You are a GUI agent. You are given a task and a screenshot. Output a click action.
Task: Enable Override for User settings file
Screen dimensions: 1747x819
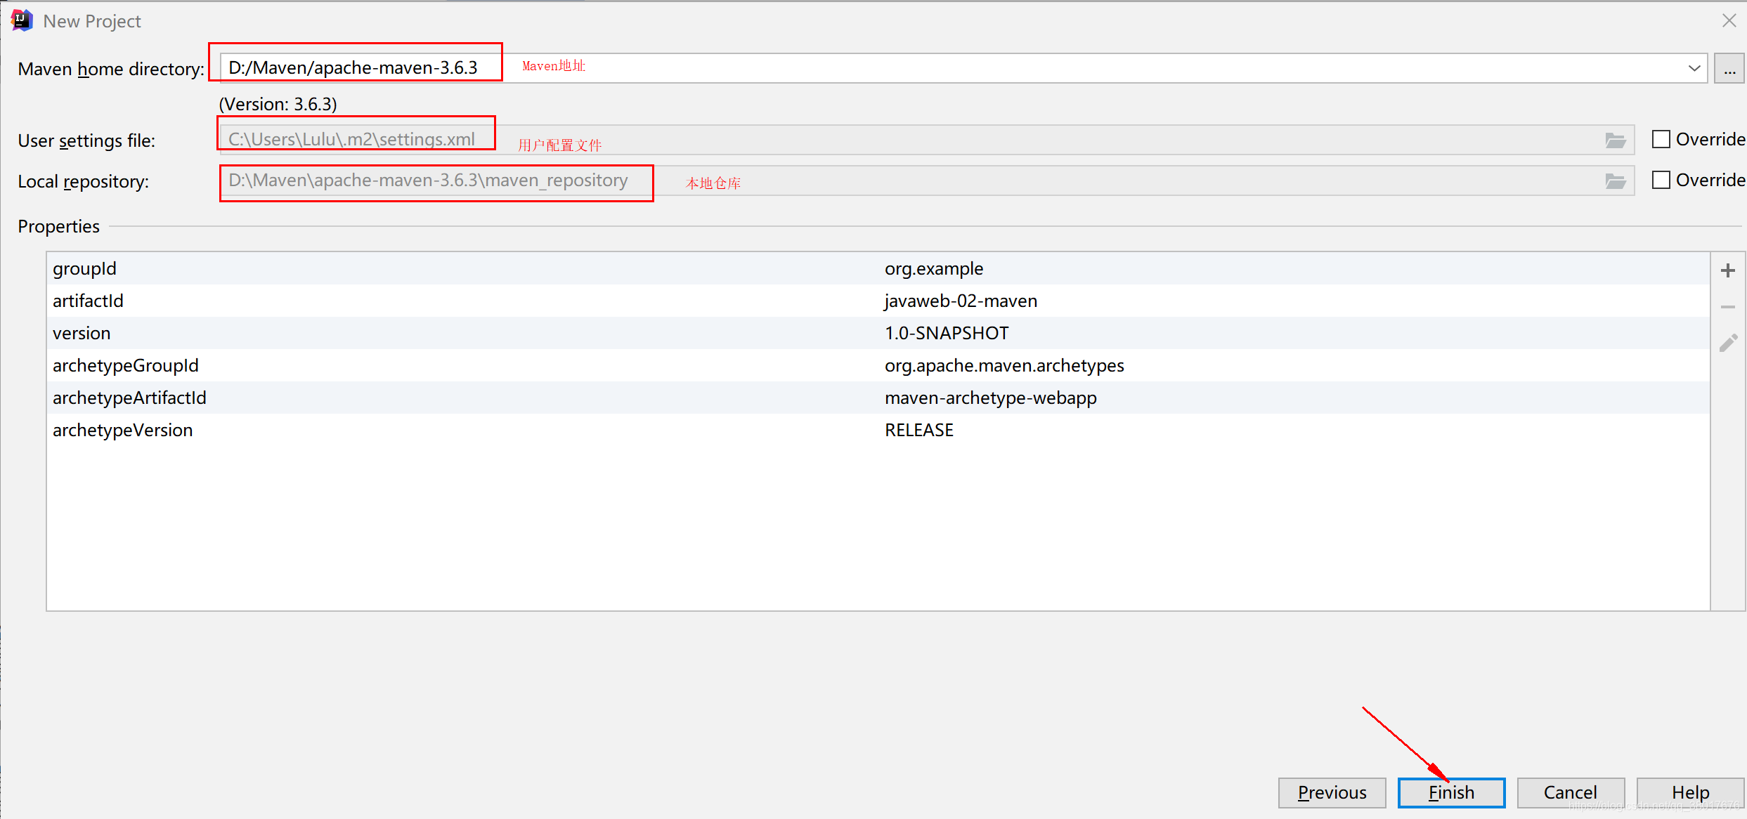tap(1661, 139)
